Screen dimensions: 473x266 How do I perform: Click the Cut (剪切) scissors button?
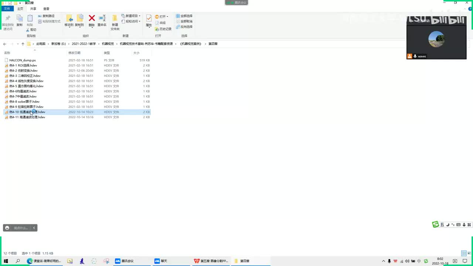[x=31, y=30]
